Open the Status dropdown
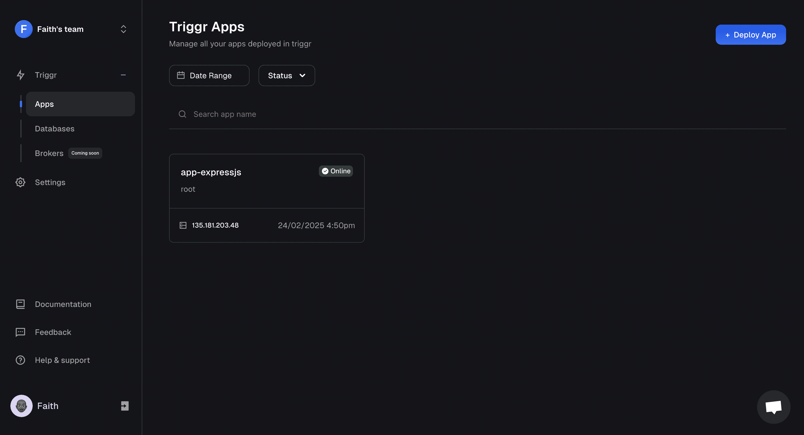Viewport: 804px width, 435px height. (286, 75)
